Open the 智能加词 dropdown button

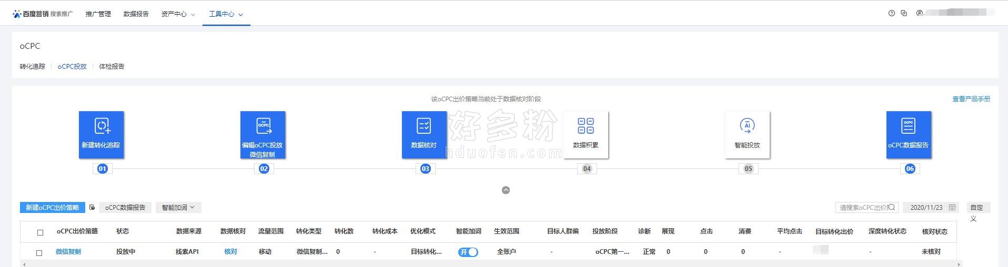(x=178, y=208)
